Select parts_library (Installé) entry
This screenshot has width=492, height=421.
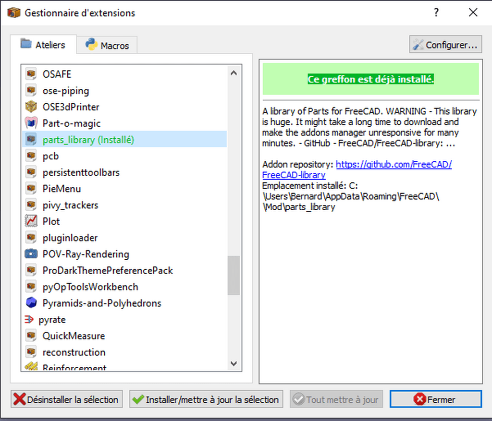pyautogui.click(x=124, y=140)
